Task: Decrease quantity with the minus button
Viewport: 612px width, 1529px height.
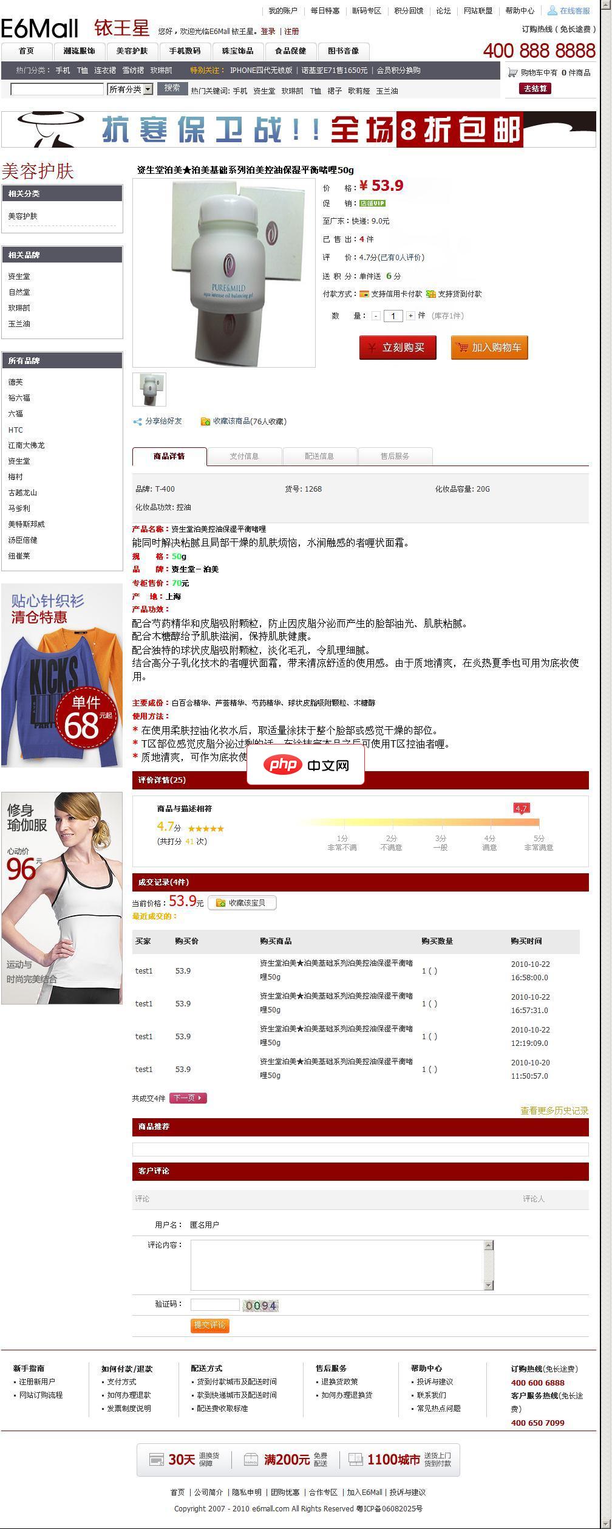Action: [x=376, y=316]
